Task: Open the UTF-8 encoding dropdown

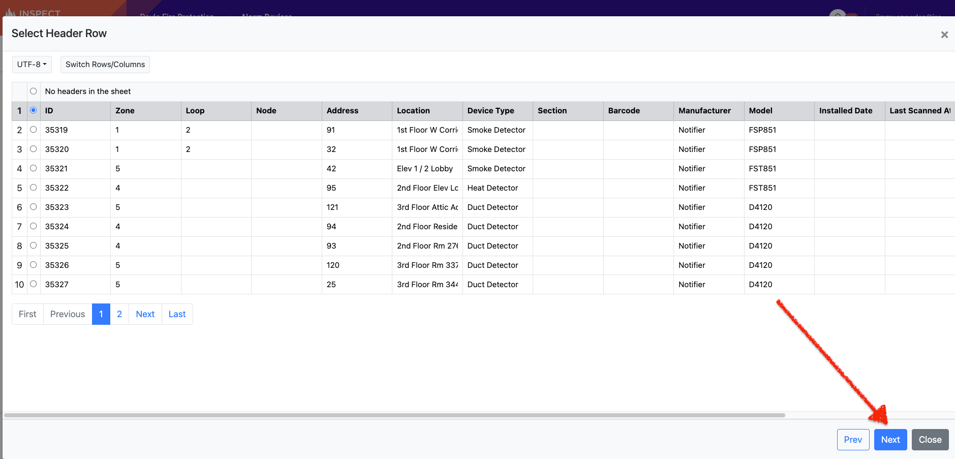Action: pyautogui.click(x=32, y=65)
